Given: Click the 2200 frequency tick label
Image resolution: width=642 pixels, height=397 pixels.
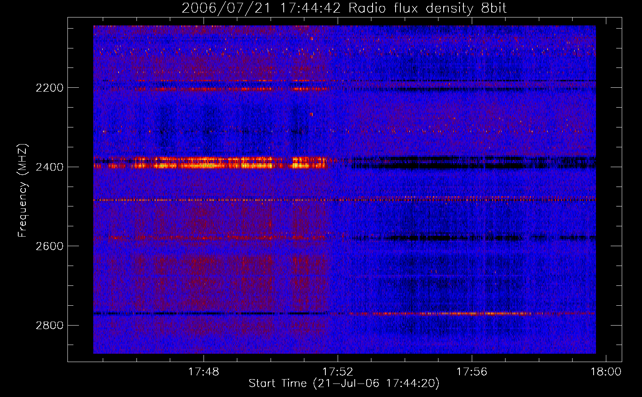Looking at the screenshot, I should (50, 88).
